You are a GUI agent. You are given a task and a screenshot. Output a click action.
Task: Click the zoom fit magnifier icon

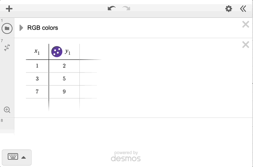click(7, 110)
